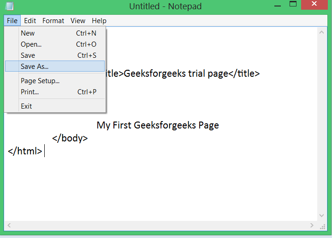The width and height of the screenshot is (332, 238).
Task: Click the vertical scrollbar down arrow
Action: [x=321, y=215]
